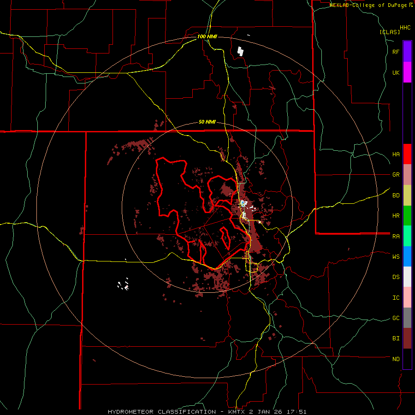Click the red HA legend color swatch
This screenshot has height=415, width=415.
[x=407, y=154]
